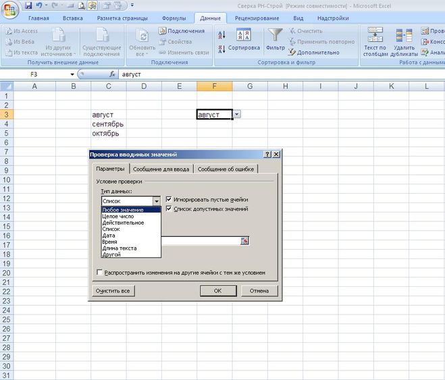Viewport: 445px width, 380px height.
Task: Sort ascending A to Я
Action: (x=221, y=35)
